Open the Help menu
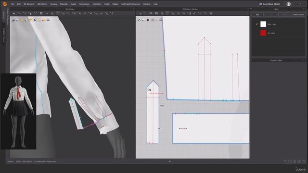This screenshot has width=308, height=173. [155, 4]
